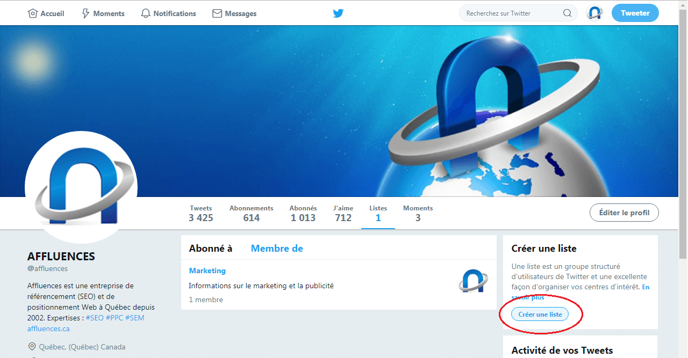The height and width of the screenshot is (358, 688).
Task: Click the Éditer le profil button
Action: (624, 213)
